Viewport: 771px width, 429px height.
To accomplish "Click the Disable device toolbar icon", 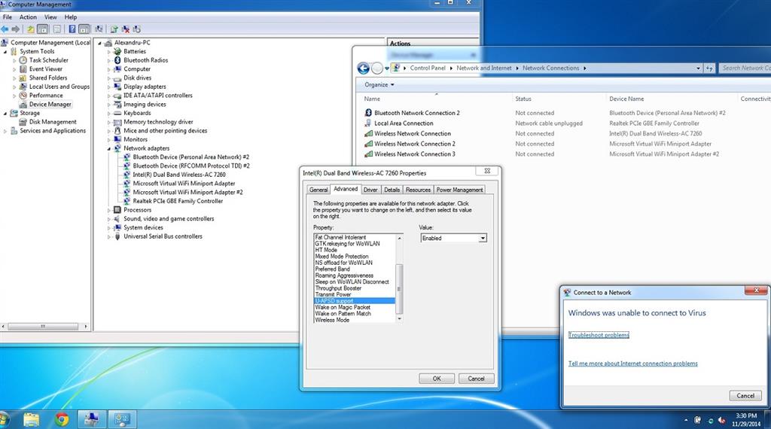I will [137, 29].
